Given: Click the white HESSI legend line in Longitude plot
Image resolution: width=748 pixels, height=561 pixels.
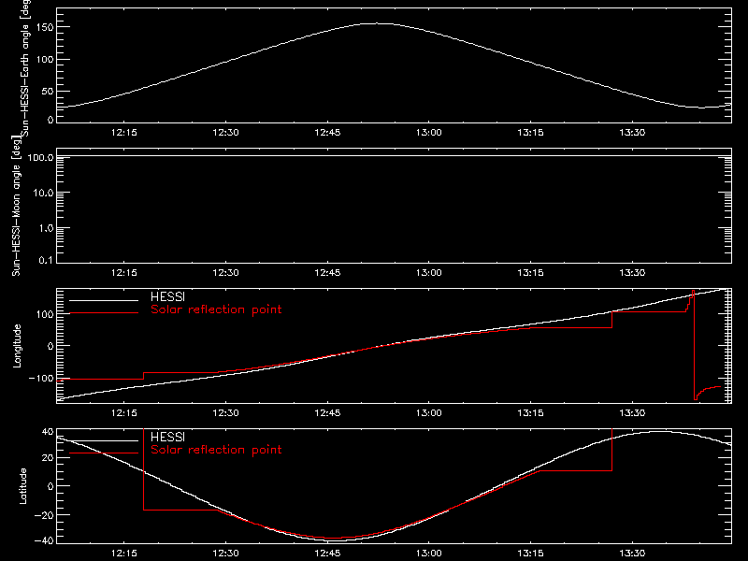Looking at the screenshot, I should (104, 300).
